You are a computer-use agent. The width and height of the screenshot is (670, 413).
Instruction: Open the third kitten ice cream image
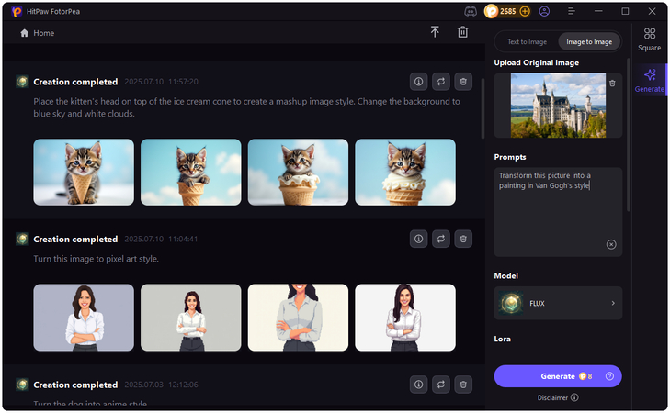pos(298,172)
